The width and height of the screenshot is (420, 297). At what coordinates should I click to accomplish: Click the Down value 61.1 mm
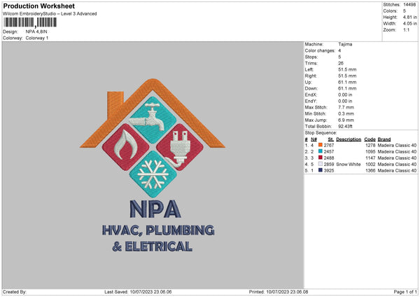coord(347,88)
